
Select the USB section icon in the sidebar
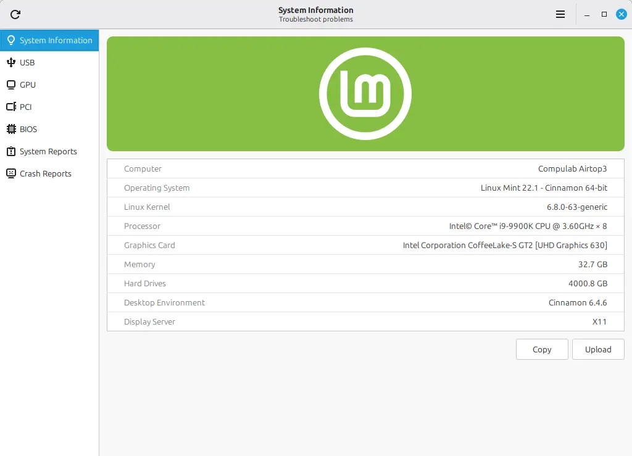11,62
